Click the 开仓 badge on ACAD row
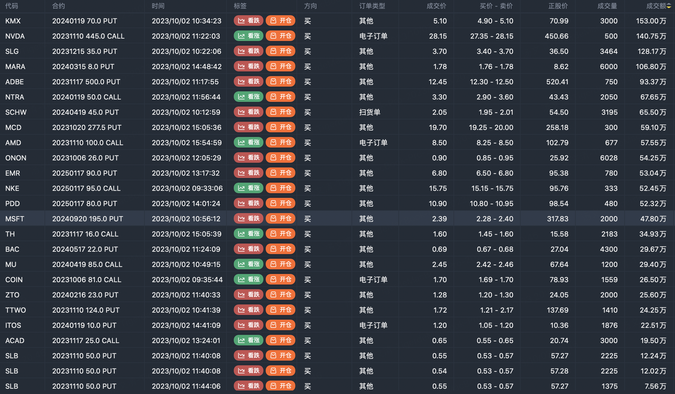 (280, 340)
